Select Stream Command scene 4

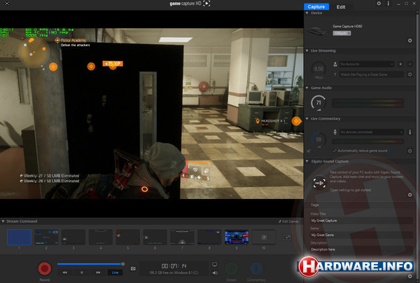click(x=101, y=237)
